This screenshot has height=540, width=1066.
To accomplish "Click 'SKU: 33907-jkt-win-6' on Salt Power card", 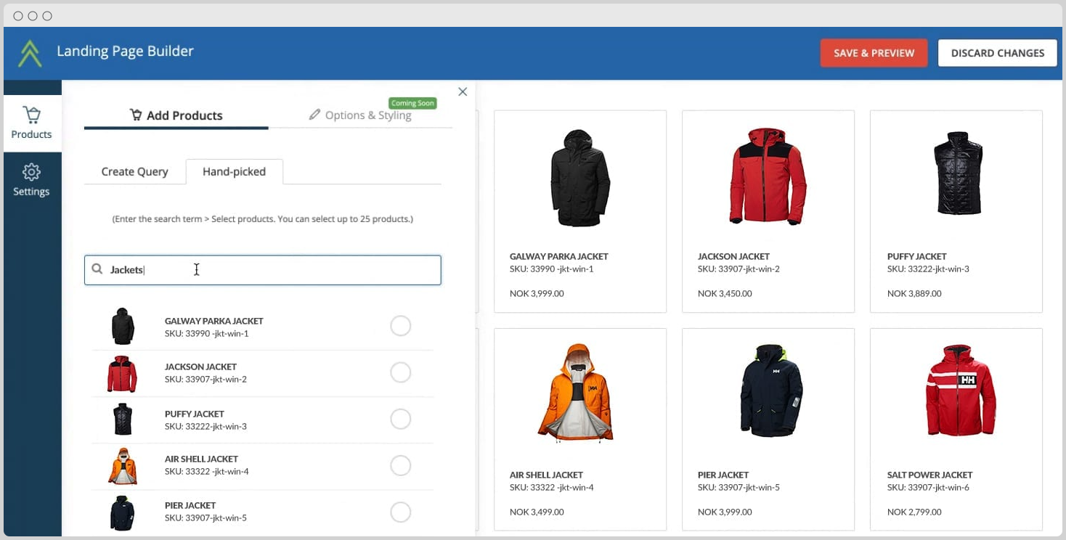I will [x=928, y=488].
